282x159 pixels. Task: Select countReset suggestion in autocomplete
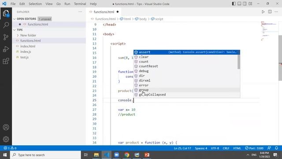[x=186, y=66]
